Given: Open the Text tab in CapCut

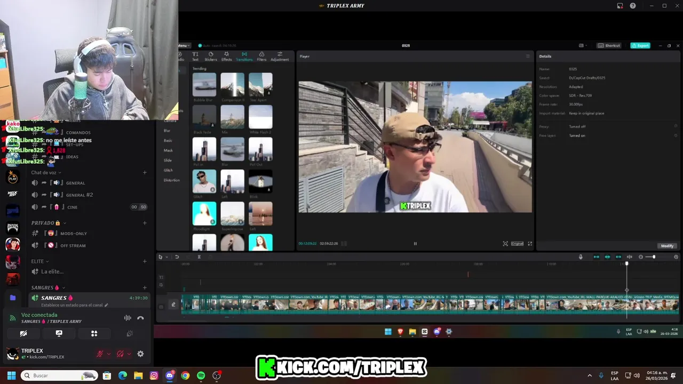Looking at the screenshot, I should 195,56.
